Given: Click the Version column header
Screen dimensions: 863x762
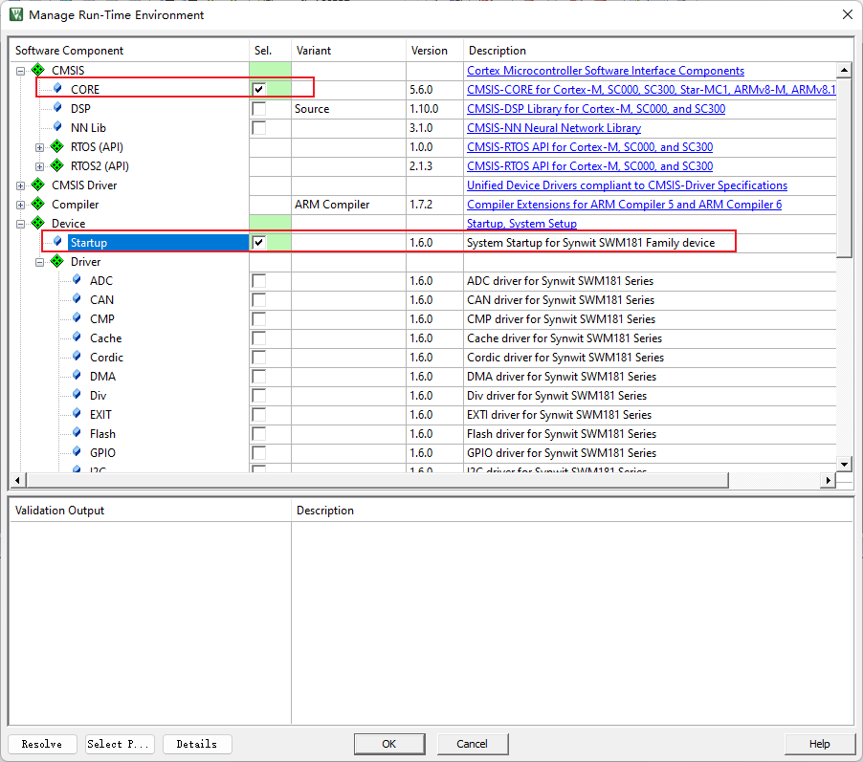Looking at the screenshot, I should coord(429,51).
